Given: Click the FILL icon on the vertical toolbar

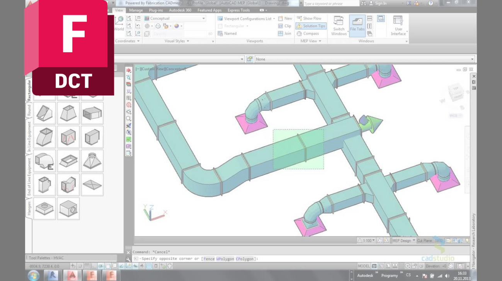Looking at the screenshot, I should [129, 98].
